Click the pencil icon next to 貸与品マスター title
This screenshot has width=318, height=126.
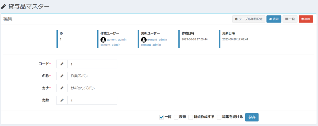pos(3,7)
